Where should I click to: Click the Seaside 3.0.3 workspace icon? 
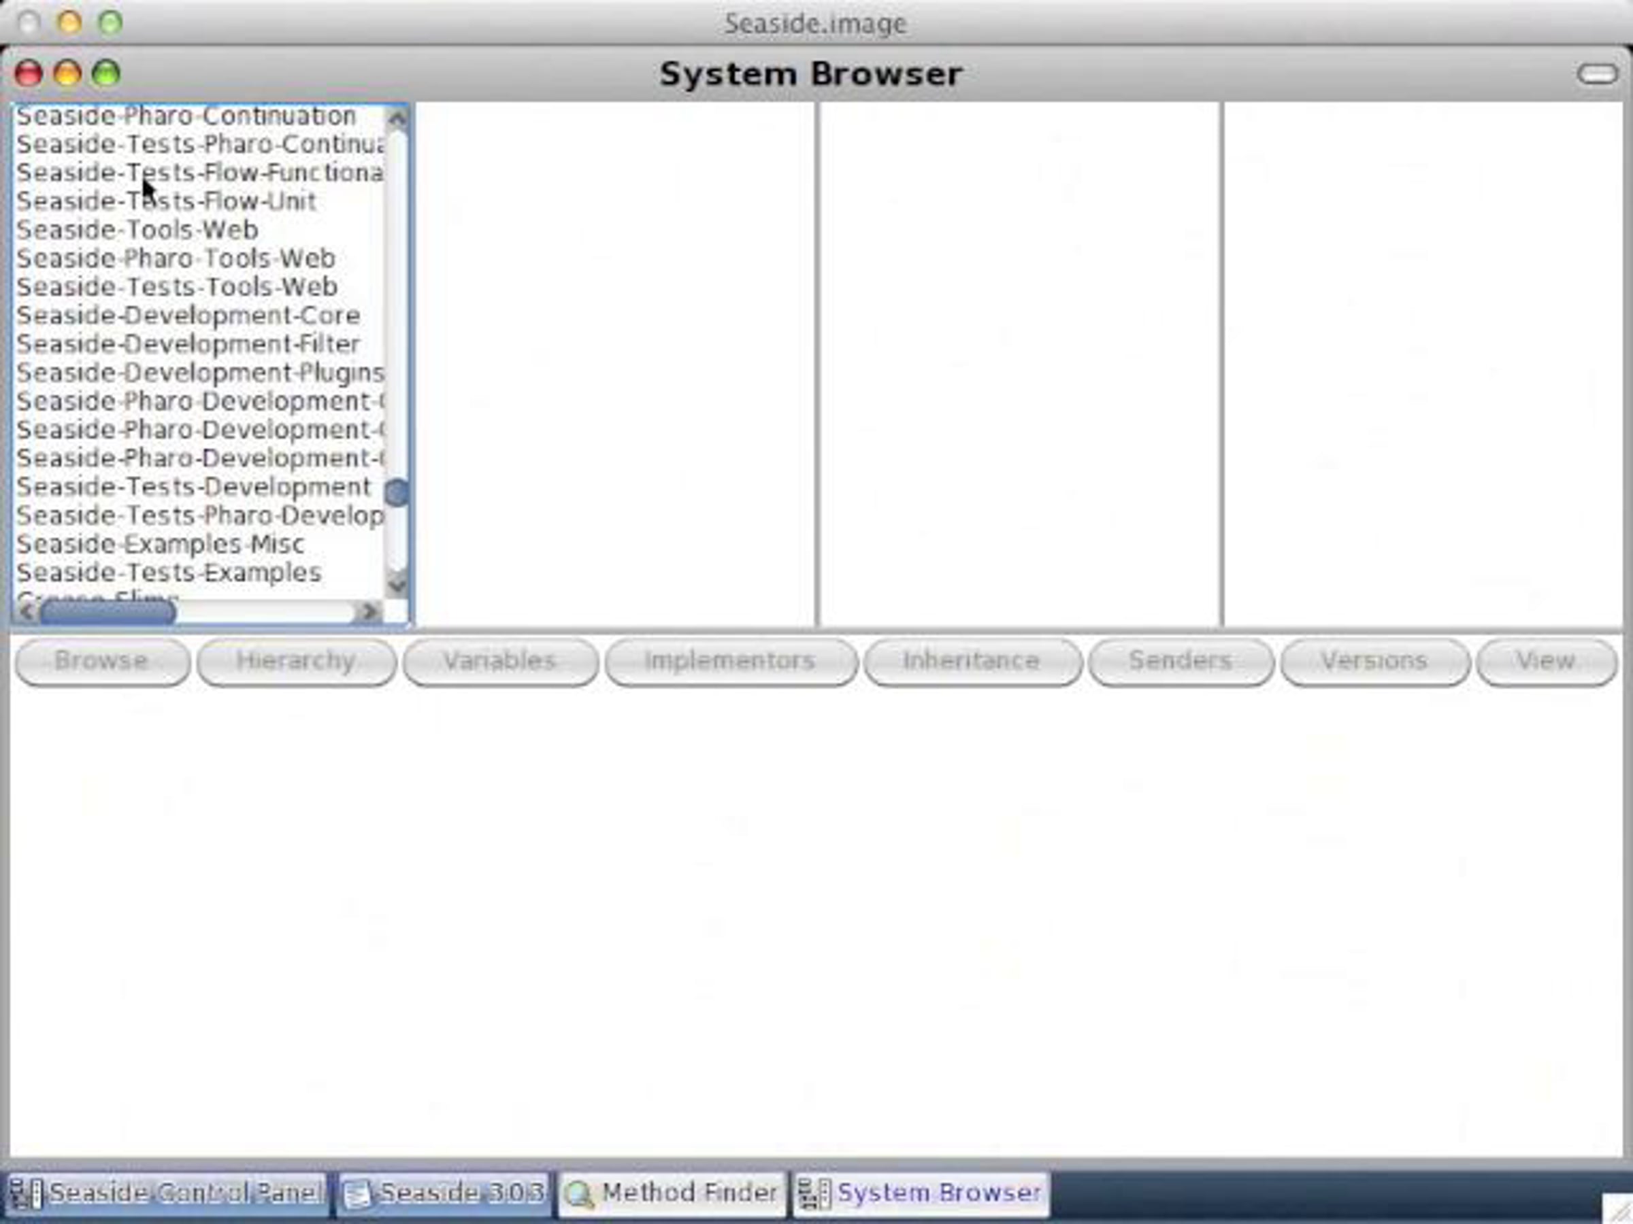[357, 1194]
